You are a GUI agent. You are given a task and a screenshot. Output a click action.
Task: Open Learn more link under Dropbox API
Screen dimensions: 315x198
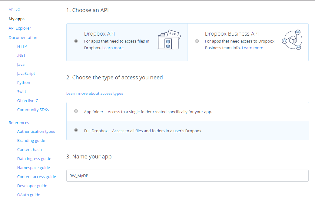click(x=113, y=48)
